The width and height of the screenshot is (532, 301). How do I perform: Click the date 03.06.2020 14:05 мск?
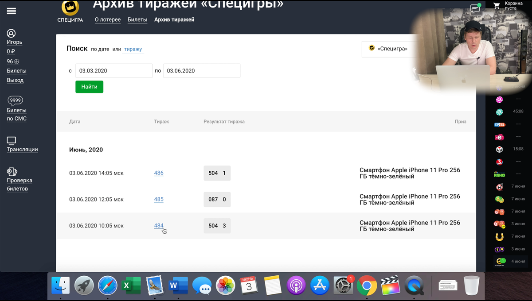(96, 173)
